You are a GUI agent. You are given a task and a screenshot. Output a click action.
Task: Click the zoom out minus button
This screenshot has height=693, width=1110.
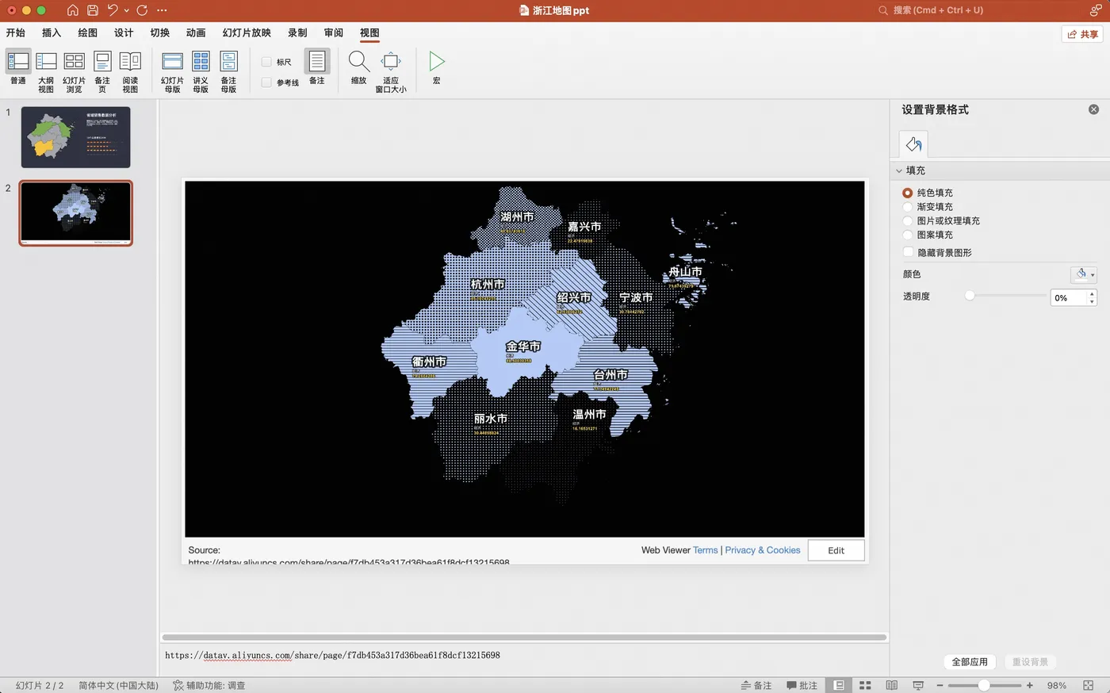coord(940,685)
